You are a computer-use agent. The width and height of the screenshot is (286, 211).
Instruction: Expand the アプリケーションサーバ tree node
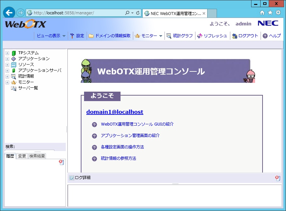(7, 70)
